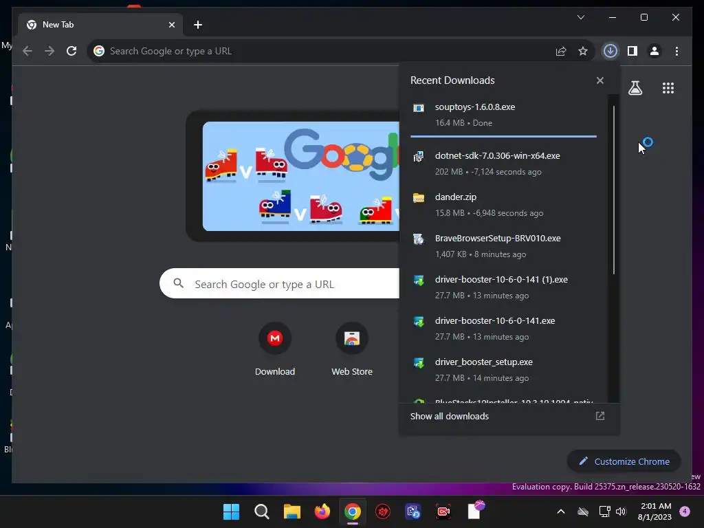Open the screen recorder taskbar icon
704x528 pixels.
coord(443,511)
